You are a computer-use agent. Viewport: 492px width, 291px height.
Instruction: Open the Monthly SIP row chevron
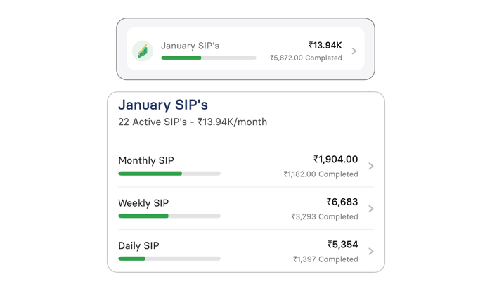click(371, 167)
